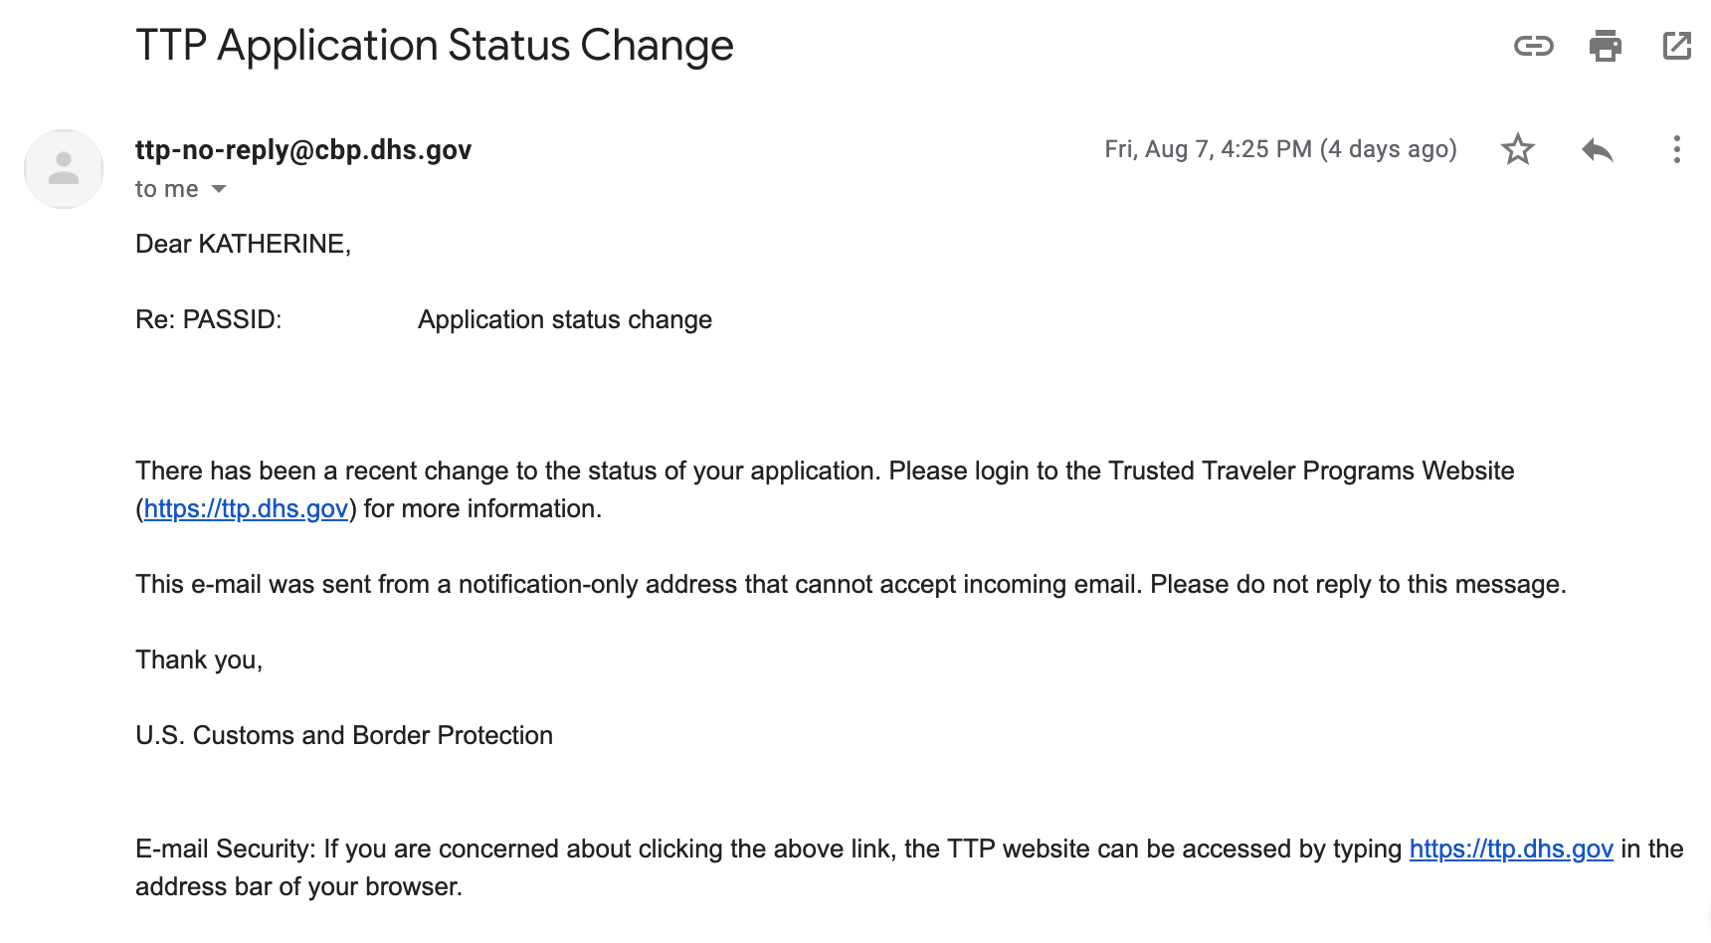Viewport: 1711px width, 943px height.
Task: Click the copy link chain icon
Action: point(1533,46)
